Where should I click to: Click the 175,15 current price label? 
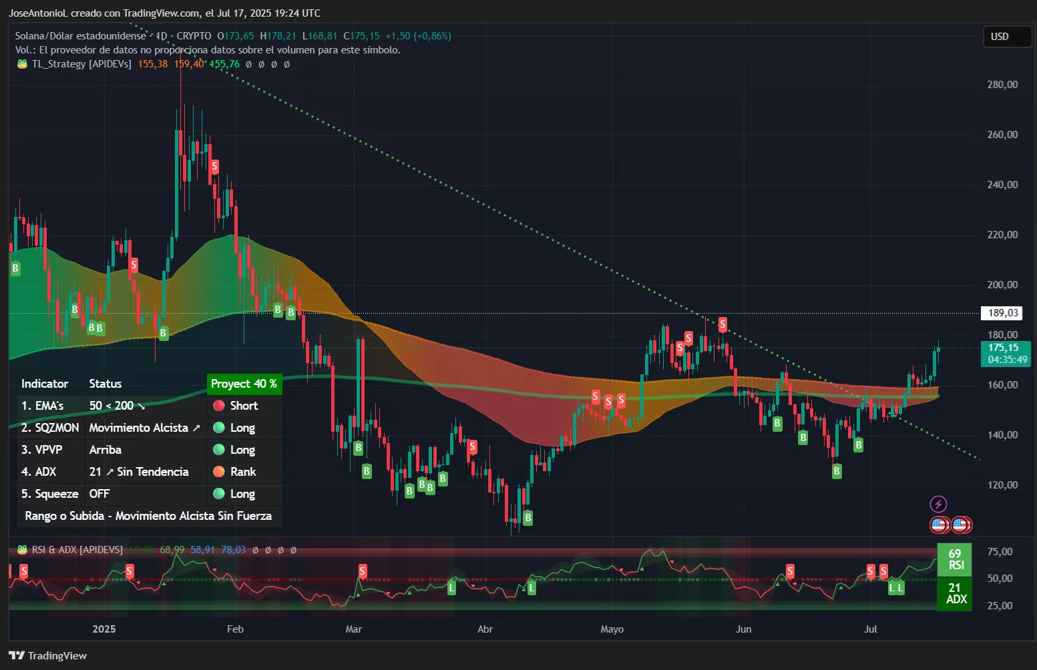1006,347
